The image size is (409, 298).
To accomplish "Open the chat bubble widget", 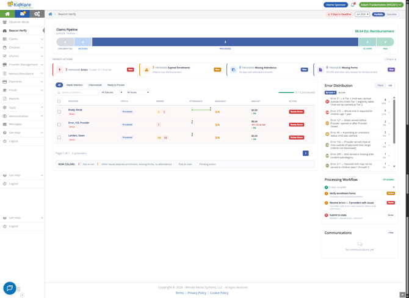I will [x=10, y=288].
